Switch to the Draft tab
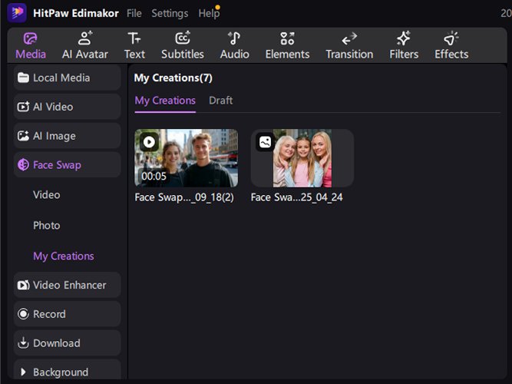The image size is (512, 384). tap(220, 101)
